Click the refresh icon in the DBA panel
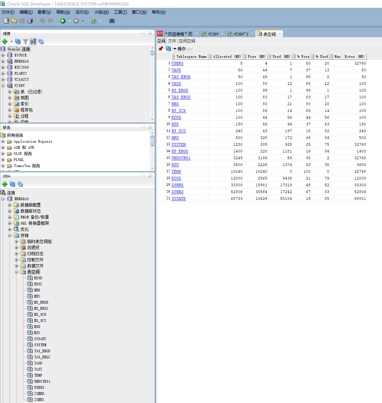This screenshot has height=403, width=382. pyautogui.click(x=13, y=184)
